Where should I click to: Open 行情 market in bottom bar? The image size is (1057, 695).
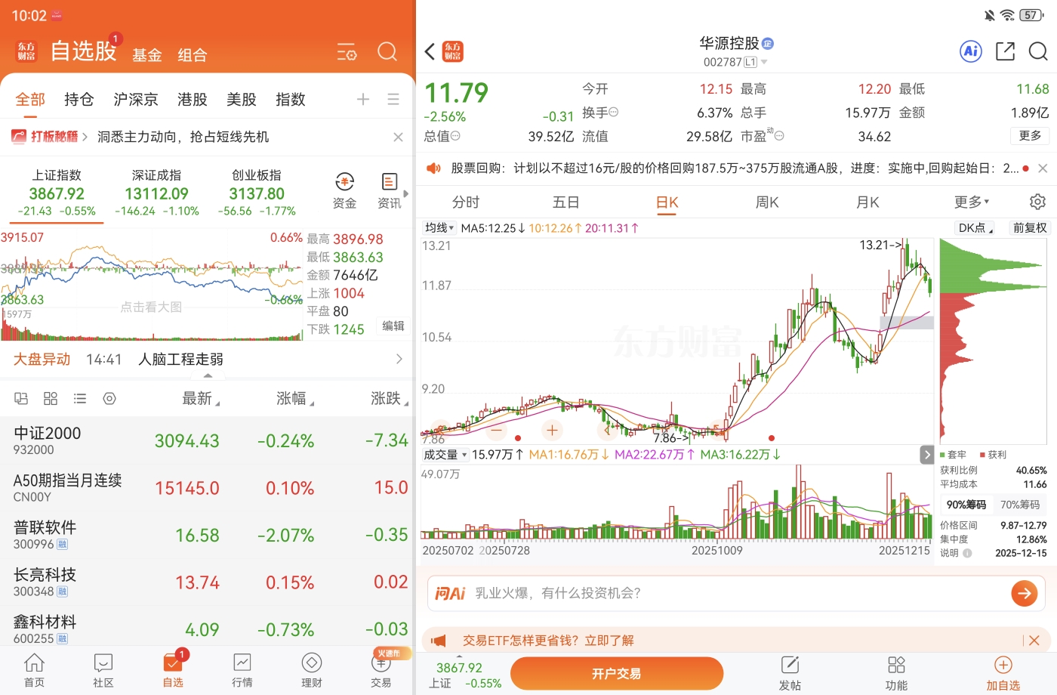[242, 670]
